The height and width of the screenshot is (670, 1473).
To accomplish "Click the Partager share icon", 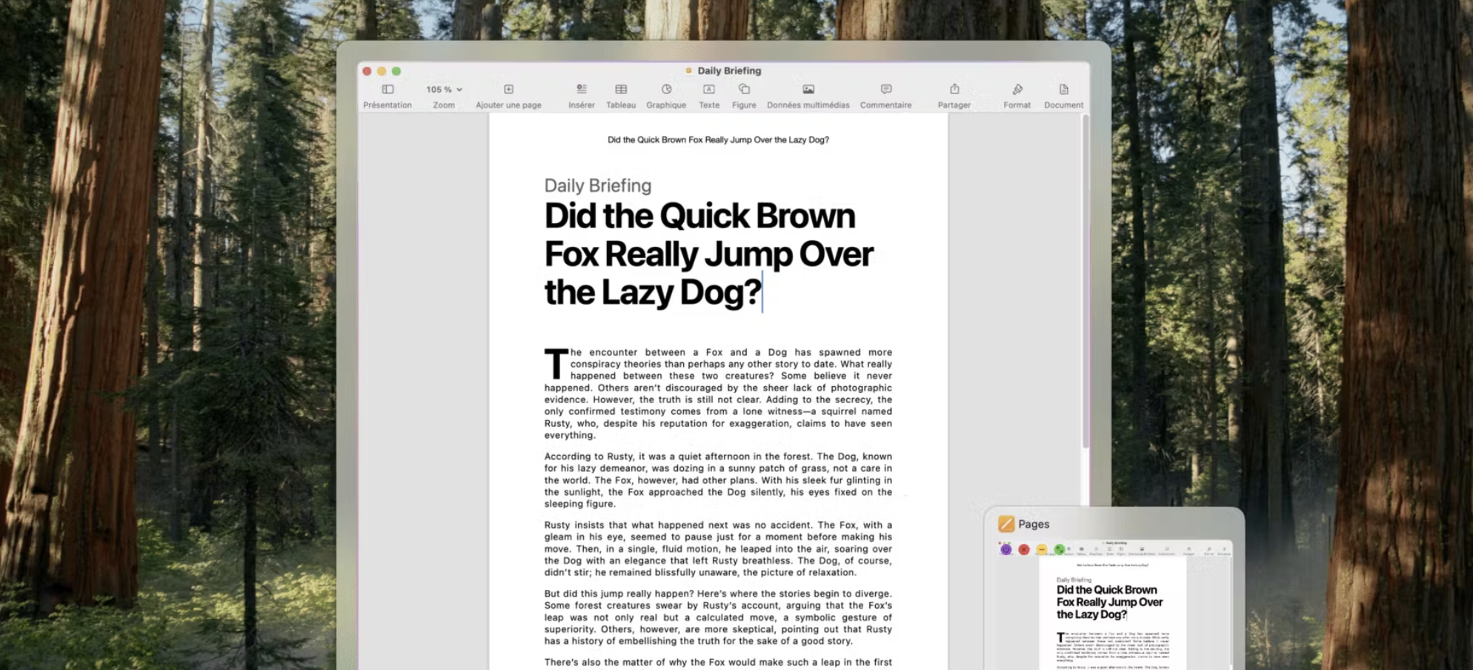I will (x=954, y=96).
